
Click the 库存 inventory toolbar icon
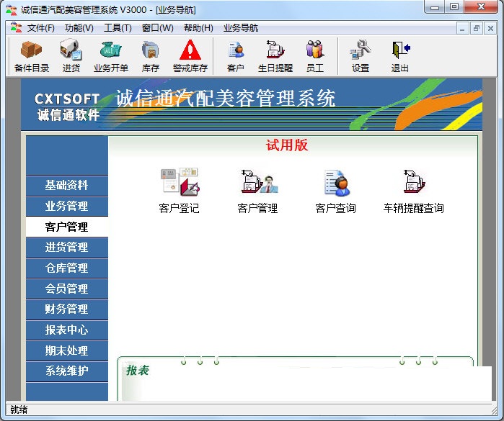151,56
